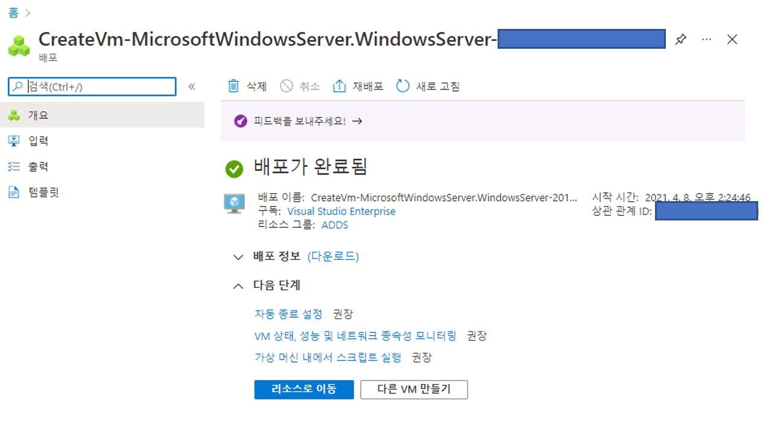Click the 취소 cancel toolbar button
766x424 pixels.
click(x=300, y=86)
